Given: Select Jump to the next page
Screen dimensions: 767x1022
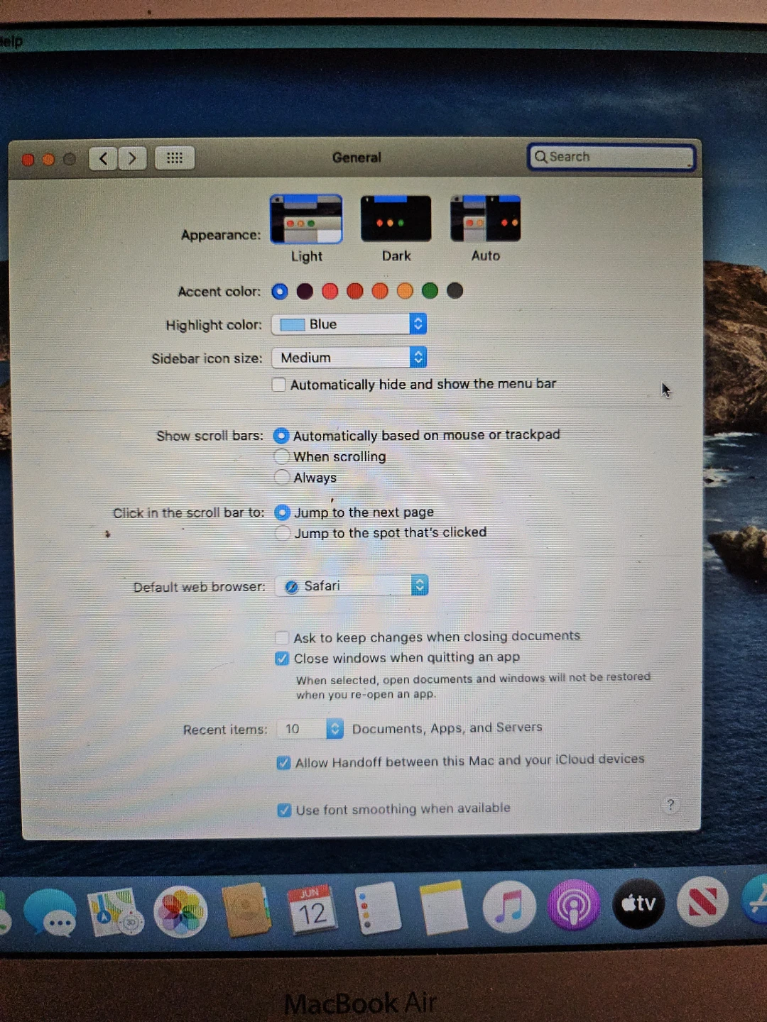Looking at the screenshot, I should pos(283,512).
